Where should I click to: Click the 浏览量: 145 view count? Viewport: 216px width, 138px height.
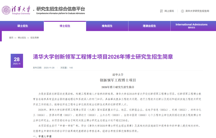[67, 68]
